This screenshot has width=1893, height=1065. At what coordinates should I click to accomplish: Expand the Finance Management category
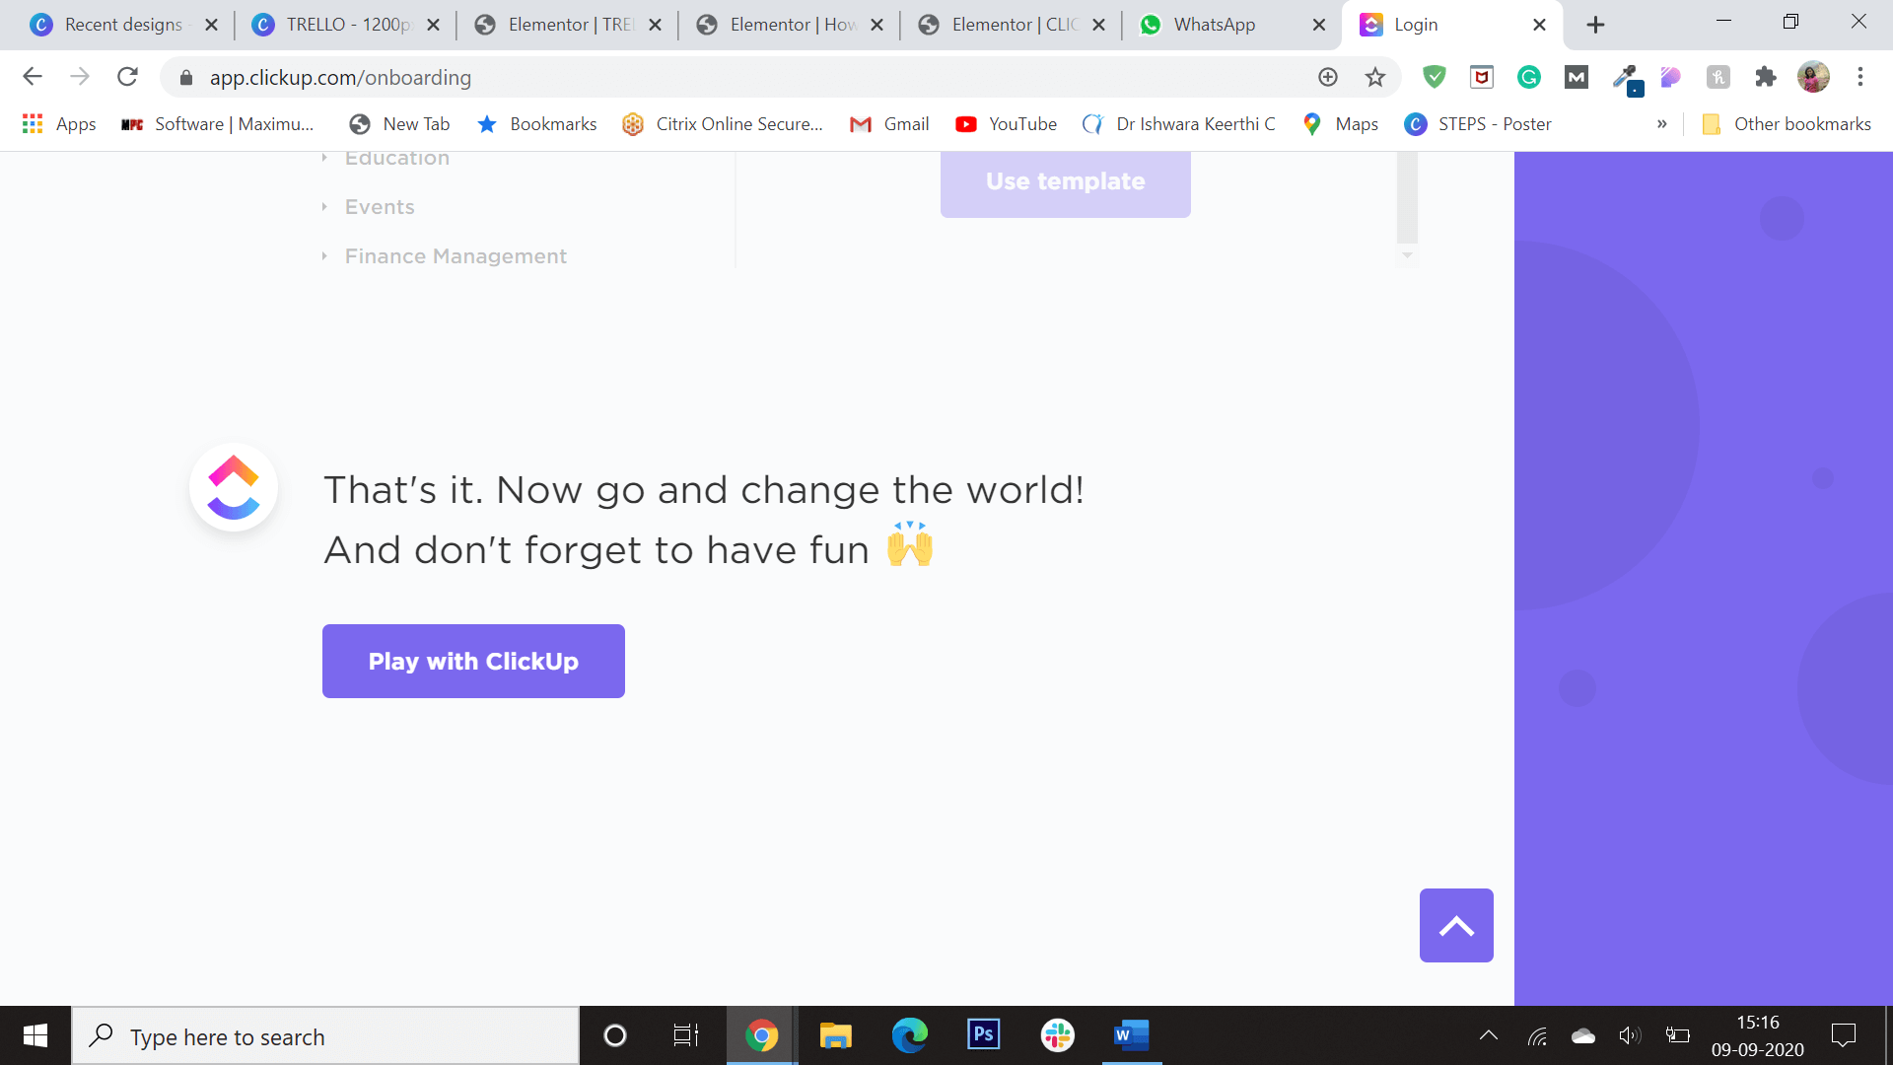(444, 256)
